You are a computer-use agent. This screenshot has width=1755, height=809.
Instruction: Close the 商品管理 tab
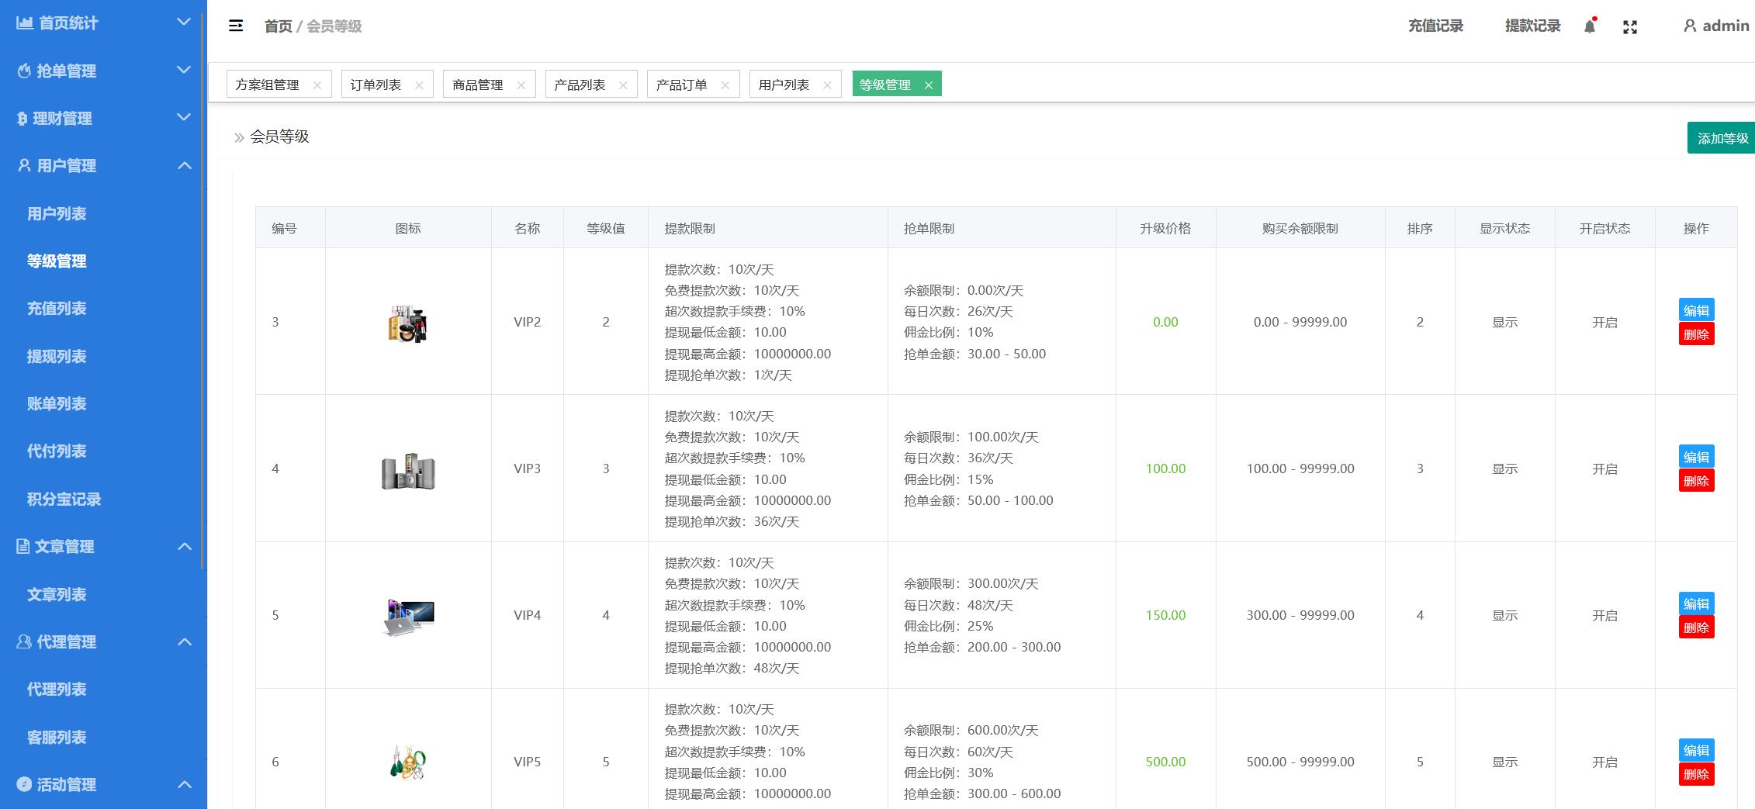pyautogui.click(x=521, y=85)
